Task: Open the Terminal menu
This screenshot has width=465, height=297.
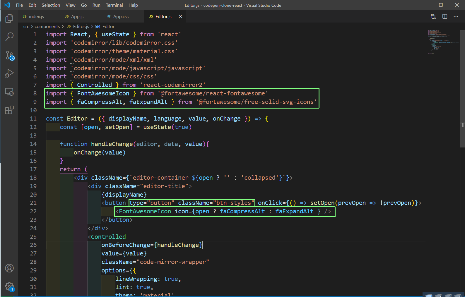Action: (x=114, y=5)
